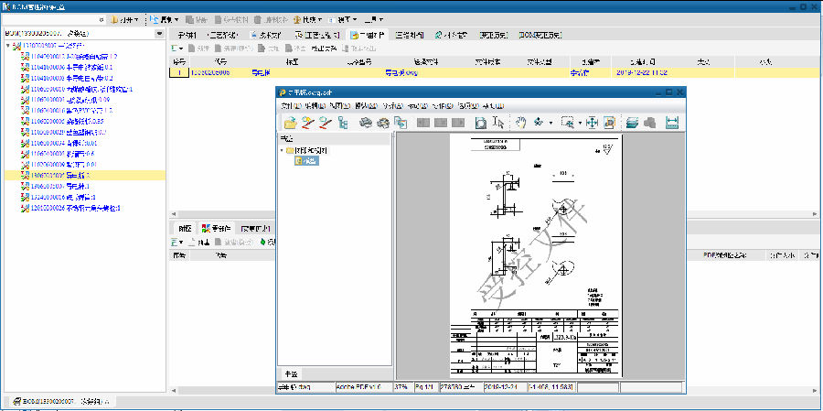
Task: Select highlighted tree item 13060200005
Action: pyautogui.click(x=55, y=175)
